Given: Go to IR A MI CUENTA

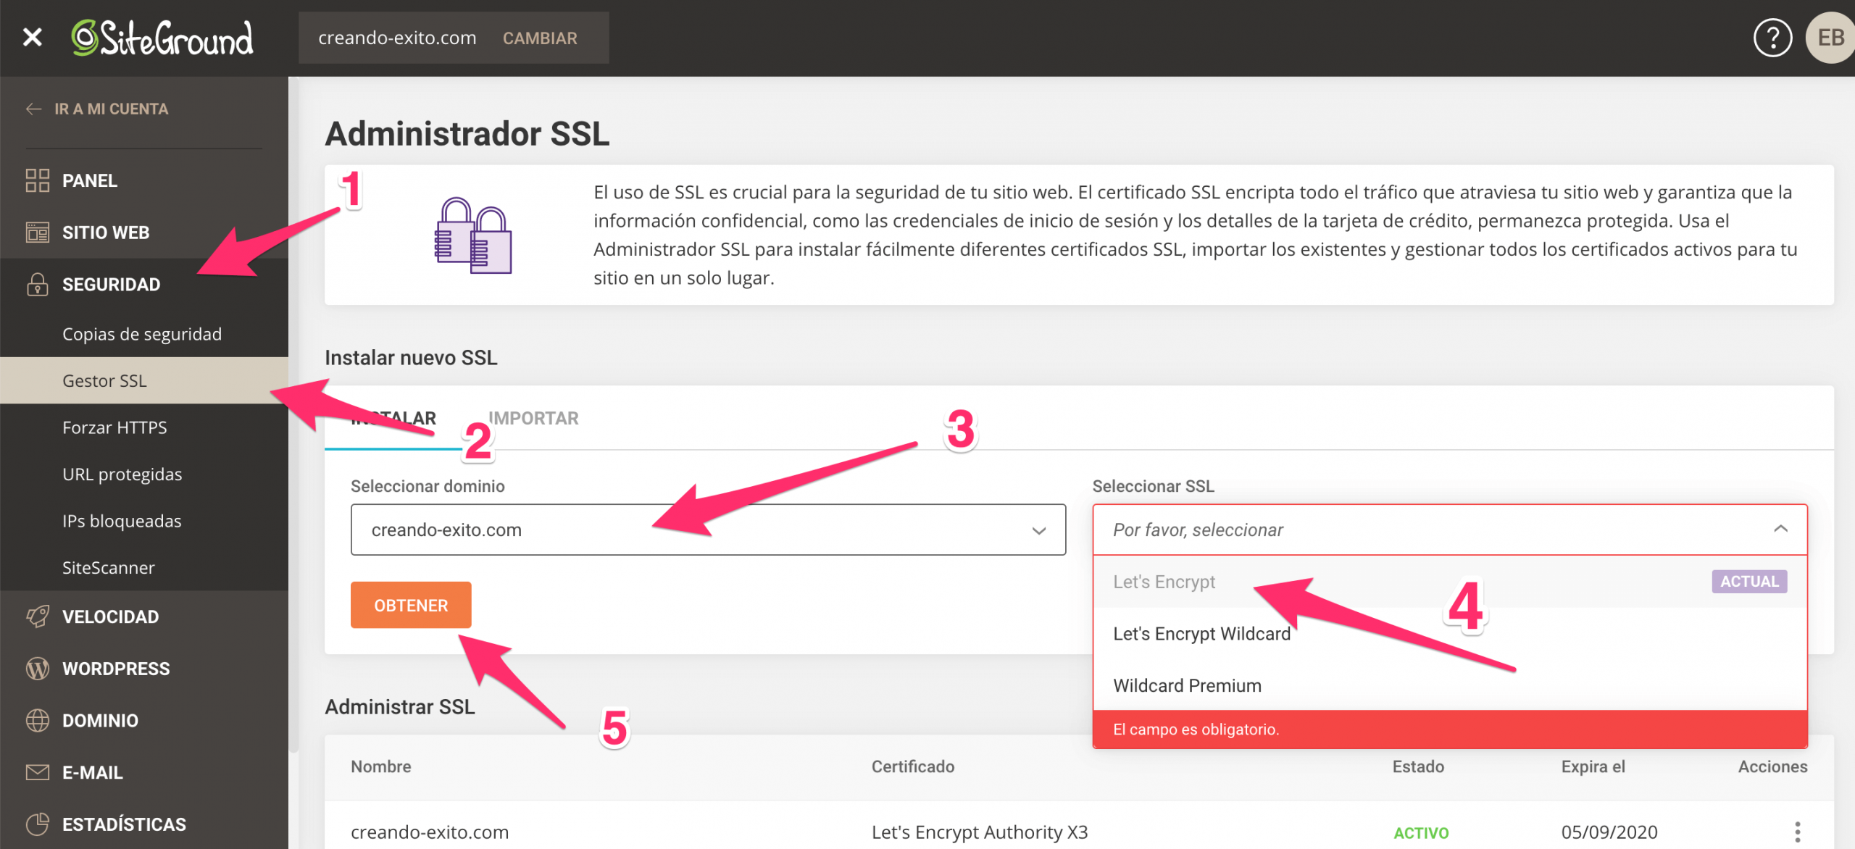Looking at the screenshot, I should click(x=111, y=109).
